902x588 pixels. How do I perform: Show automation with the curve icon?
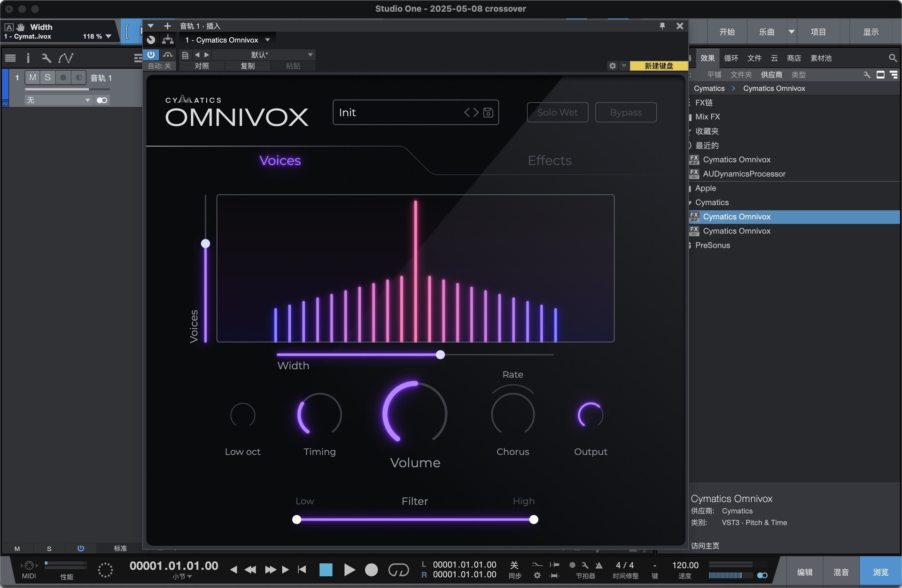coord(66,58)
